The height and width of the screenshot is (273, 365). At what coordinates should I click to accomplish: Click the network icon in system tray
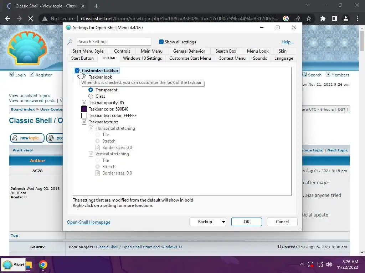[320, 264]
